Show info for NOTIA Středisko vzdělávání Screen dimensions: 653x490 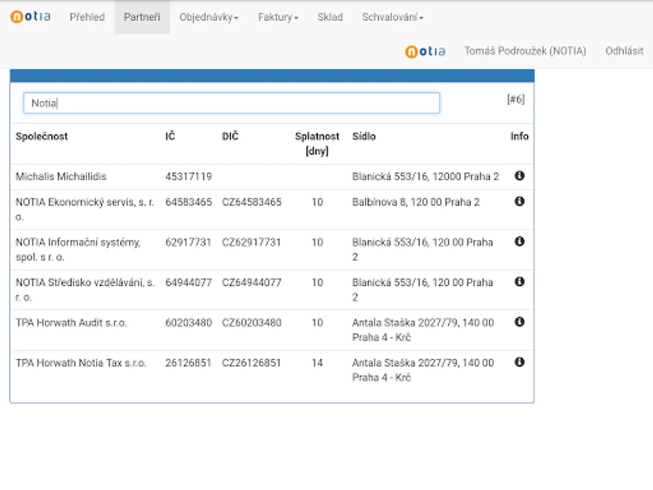pyautogui.click(x=519, y=282)
